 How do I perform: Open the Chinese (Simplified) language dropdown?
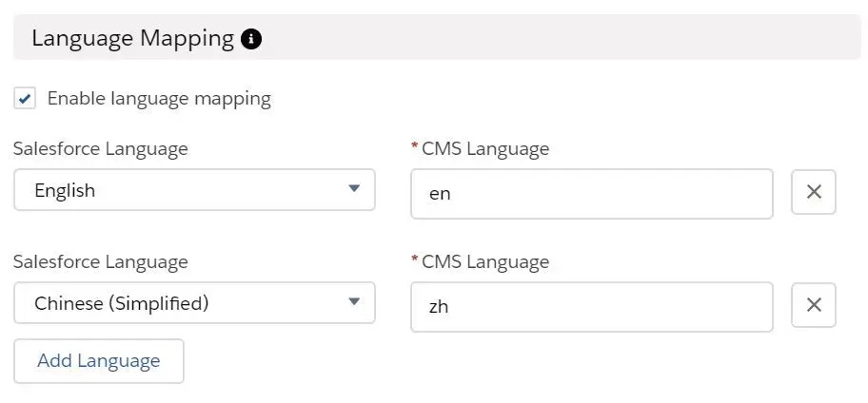[x=194, y=302]
